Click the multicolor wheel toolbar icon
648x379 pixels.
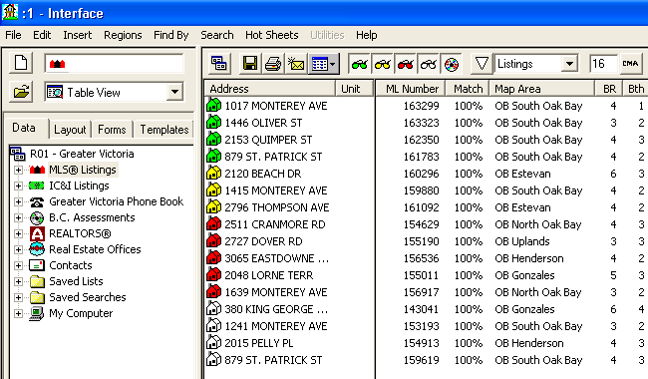pos(452,64)
